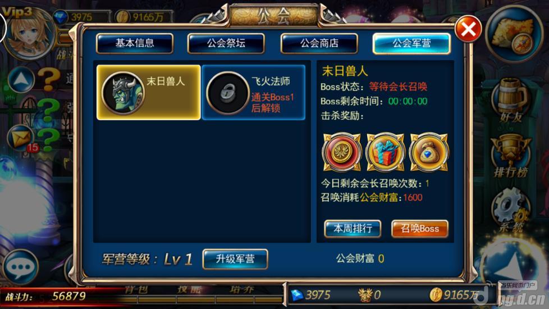Open the 好友 beer mug icon
This screenshot has width=549, height=309.
[511, 100]
